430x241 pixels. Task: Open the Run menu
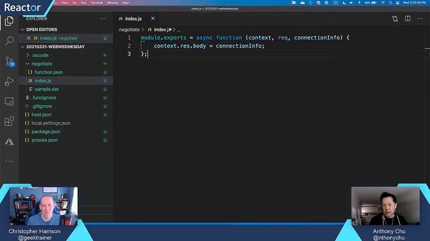(83, 3)
